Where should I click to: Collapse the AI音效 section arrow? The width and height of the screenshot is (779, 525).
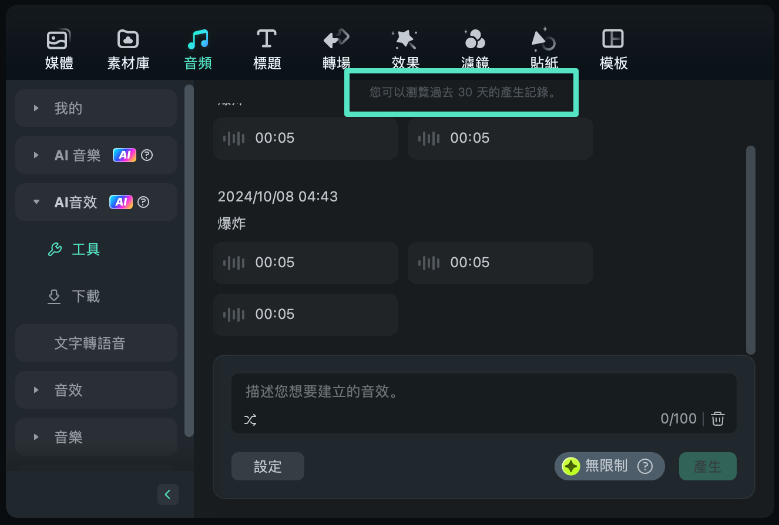(x=36, y=202)
